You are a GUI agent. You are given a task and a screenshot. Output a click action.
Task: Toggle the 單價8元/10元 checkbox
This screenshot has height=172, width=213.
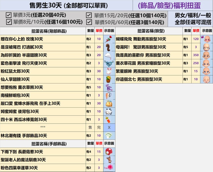[9, 22]
